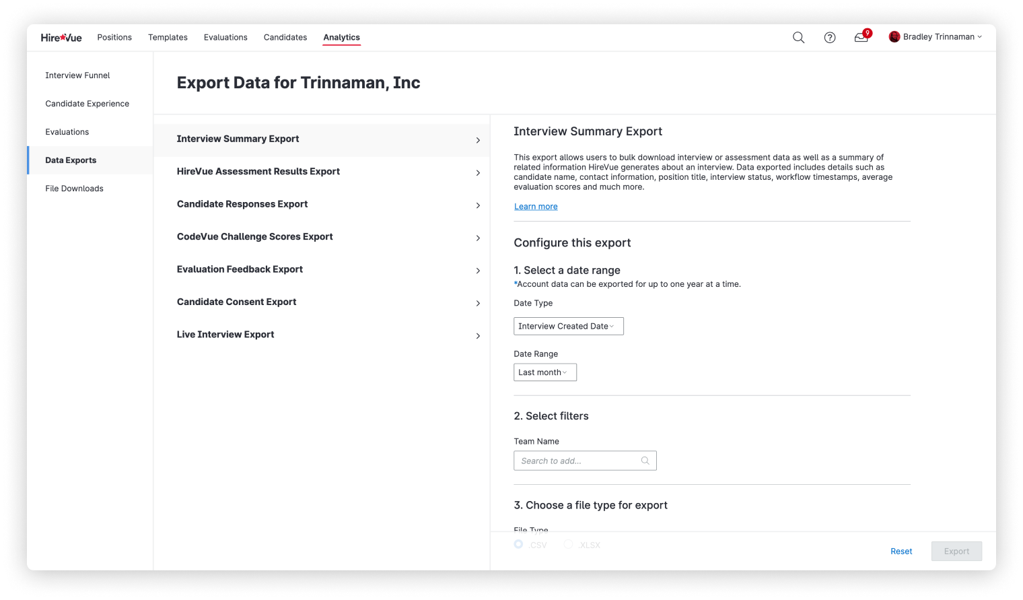Open the search magnifier icon
Image resolution: width=1023 pixels, height=600 pixels.
798,38
